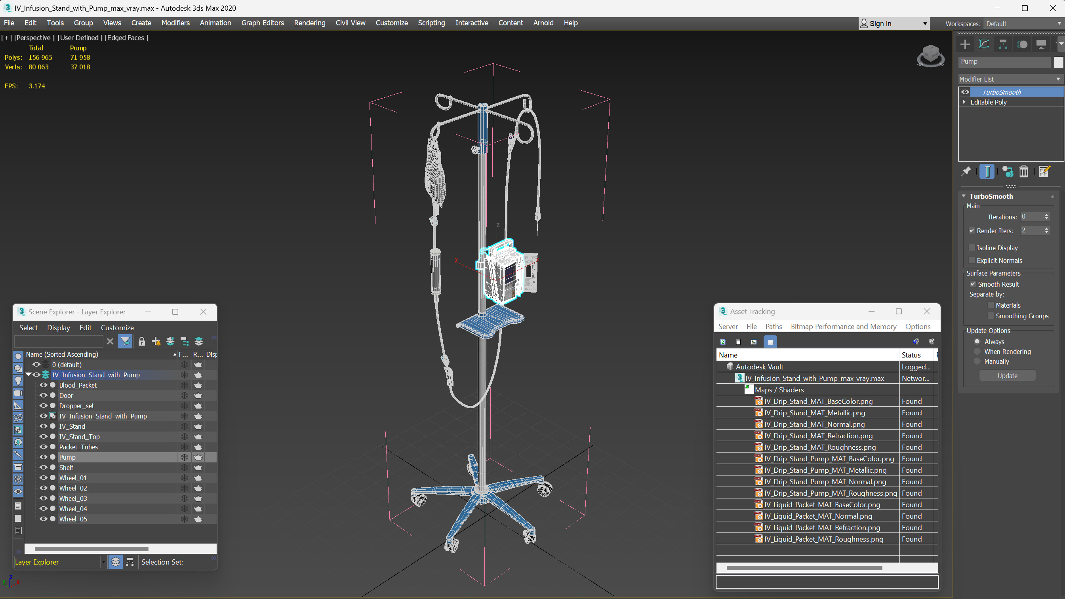Open the Hierarchy panel tab
Viewport: 1065px width, 599px height.
[x=1003, y=44]
